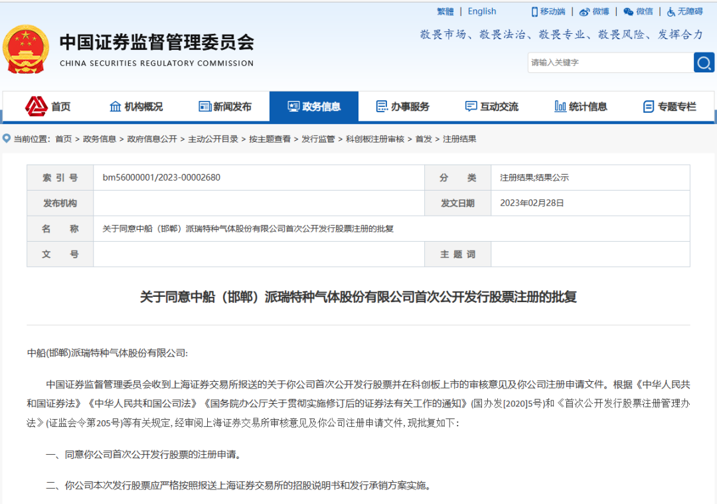Click the 发文日期 label cell
Viewport: 717px width, 504px height.
tap(457, 203)
